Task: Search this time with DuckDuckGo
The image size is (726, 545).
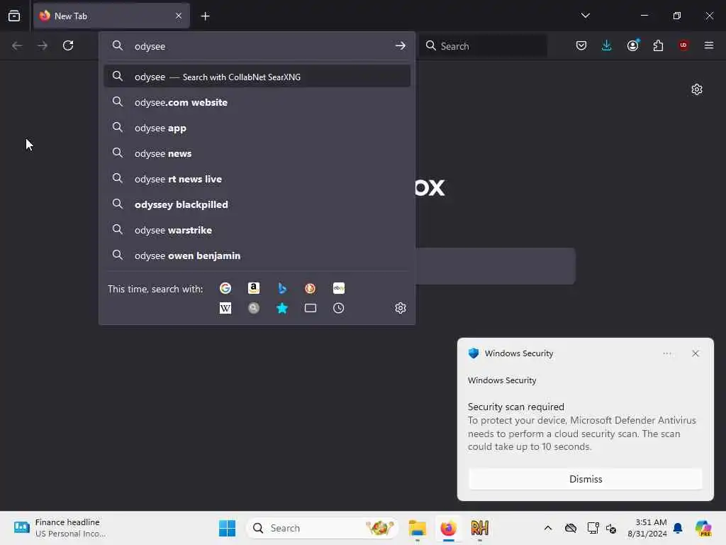Action: click(311, 288)
